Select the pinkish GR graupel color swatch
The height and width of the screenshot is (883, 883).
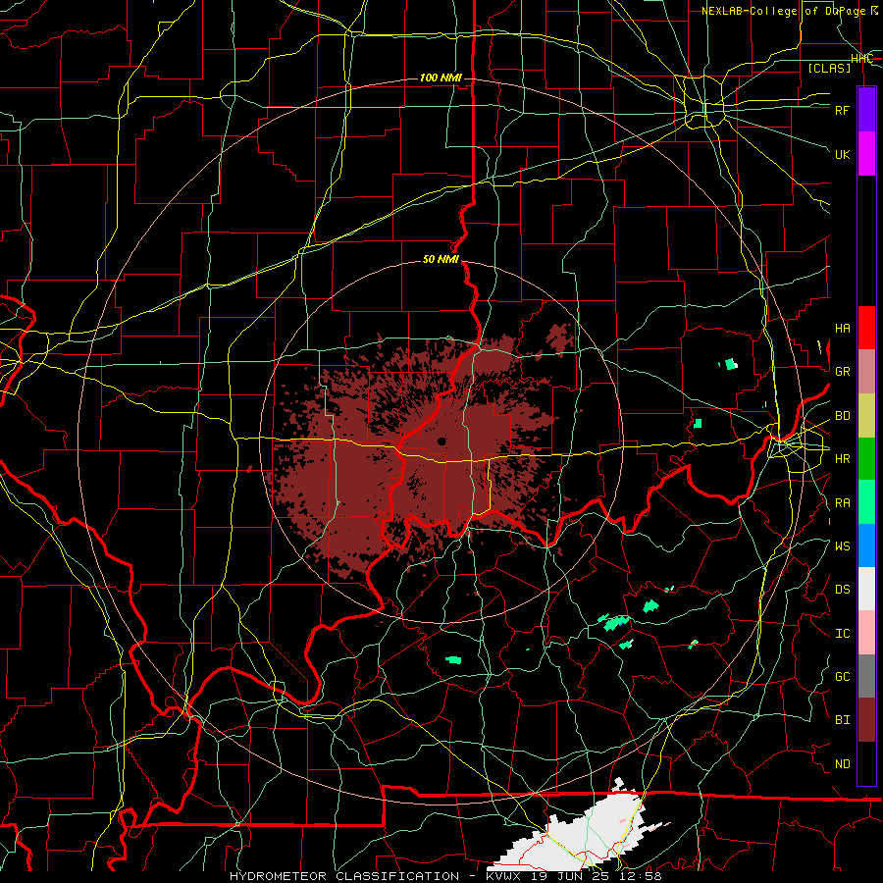(x=866, y=372)
